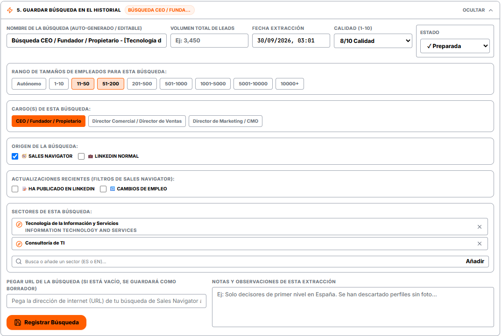Click compass icon of Consultoría de TI sector
502x336 pixels.
19,244
